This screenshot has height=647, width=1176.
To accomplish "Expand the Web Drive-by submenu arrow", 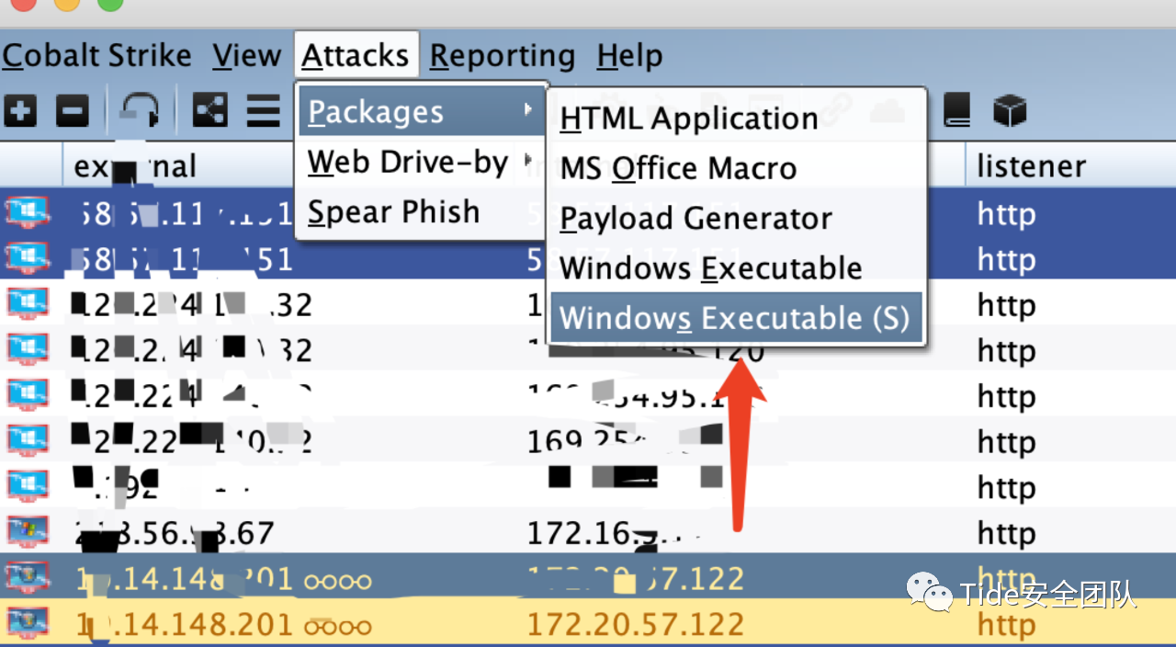I will click(x=528, y=161).
